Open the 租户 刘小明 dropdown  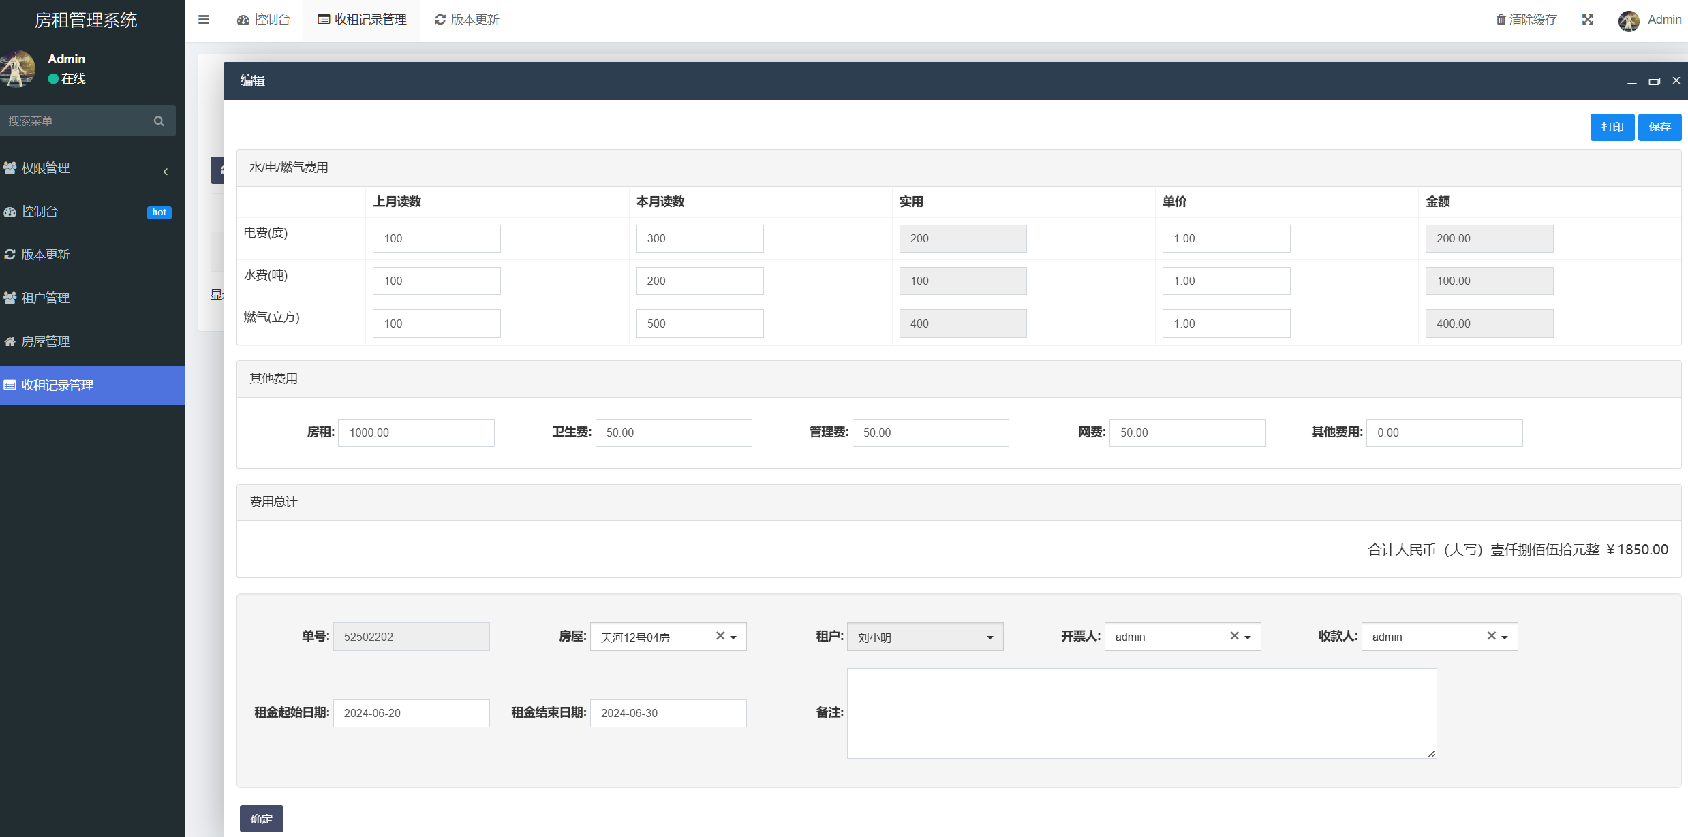[x=924, y=637]
